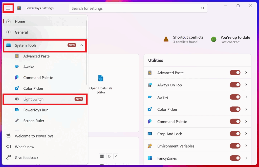Click Give feedback in the sidebar
The width and height of the screenshot is (259, 167).
[27, 158]
